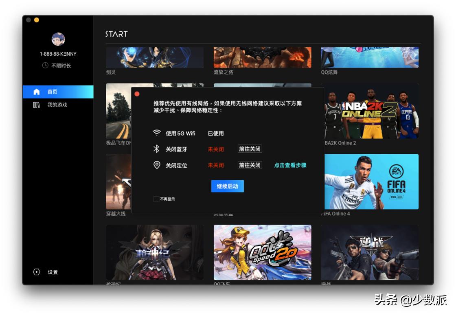Open 我的游戏 via its library icon

pos(36,105)
